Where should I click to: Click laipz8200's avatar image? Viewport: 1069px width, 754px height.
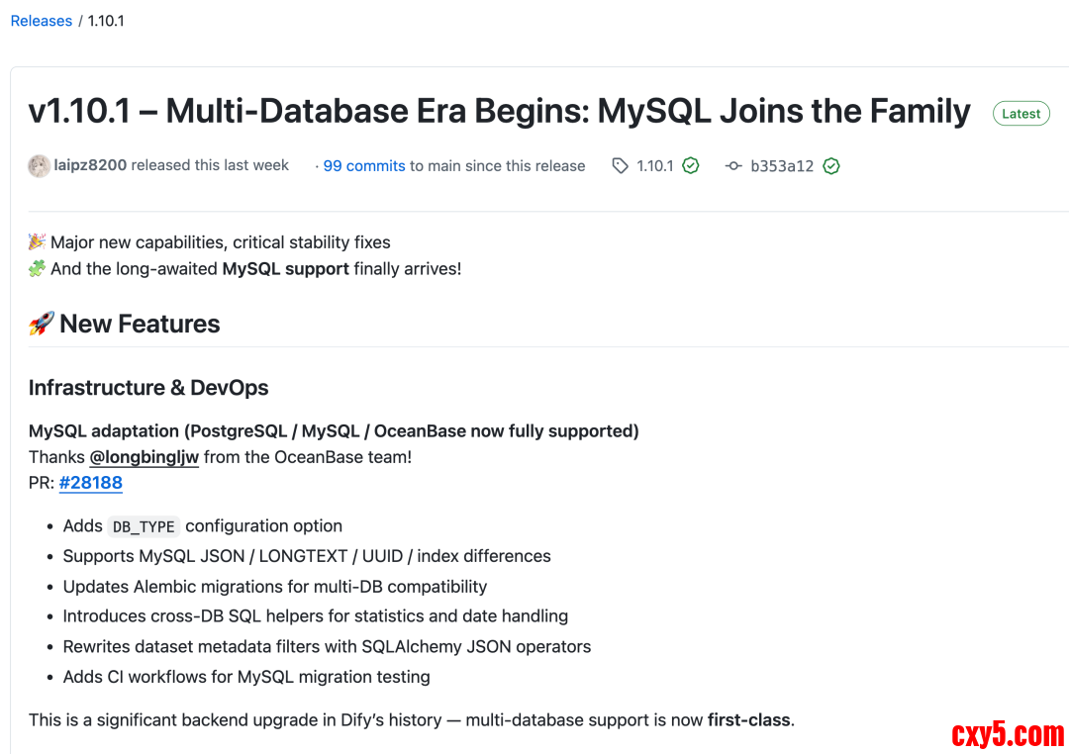40,166
